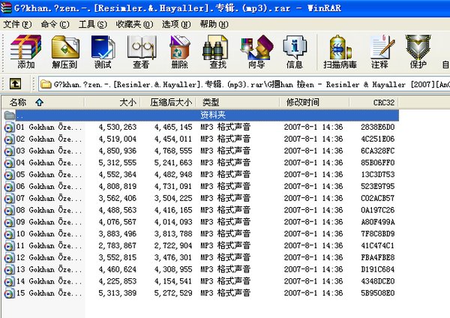This screenshot has height=318, width=450.
Task: Click packed size 4,454,011
Action: pyautogui.click(x=173, y=139)
